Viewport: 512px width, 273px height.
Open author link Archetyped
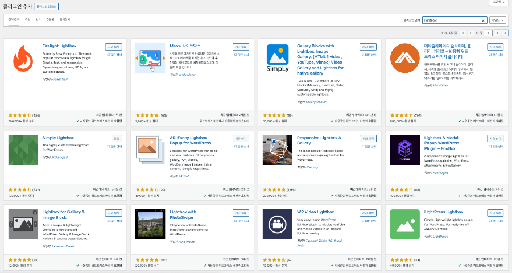[x=59, y=158]
